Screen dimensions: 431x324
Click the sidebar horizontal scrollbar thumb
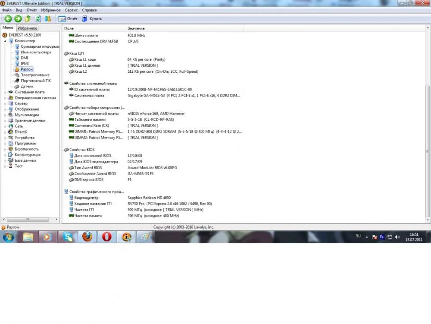[28, 219]
